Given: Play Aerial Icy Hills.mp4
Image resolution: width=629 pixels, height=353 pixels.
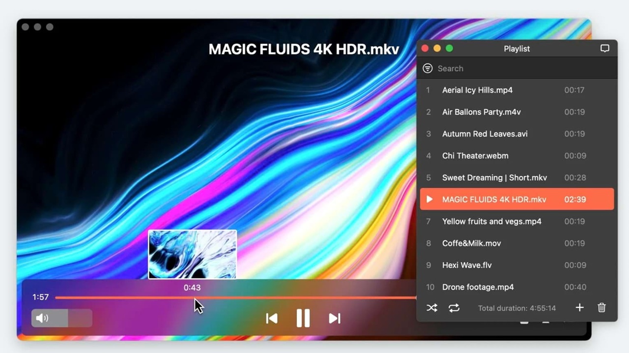Looking at the screenshot, I should click(477, 90).
